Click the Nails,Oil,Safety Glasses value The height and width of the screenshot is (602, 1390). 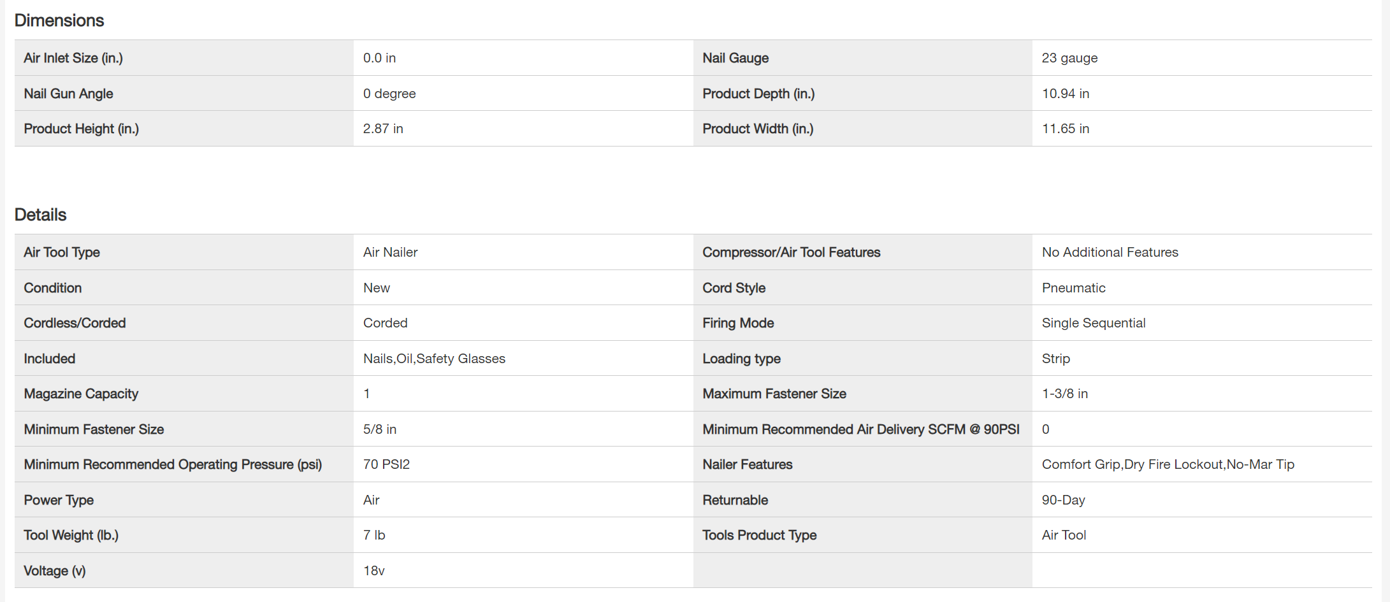(434, 359)
